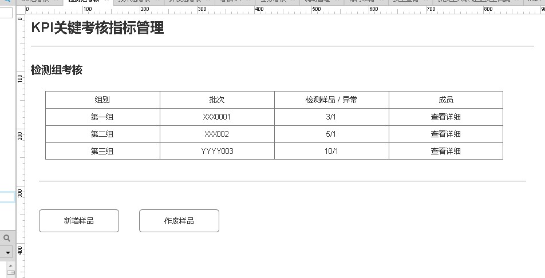Open 查看详细 for 第二组 row
Image resolution: width=545 pixels, height=278 pixels.
tap(445, 134)
